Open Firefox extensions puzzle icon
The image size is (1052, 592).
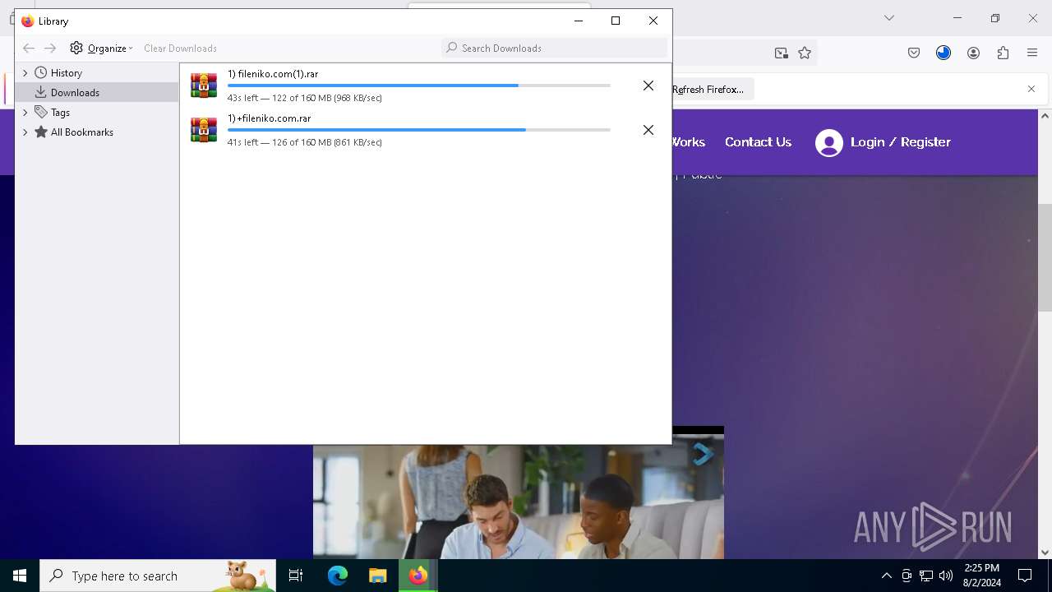tap(1003, 53)
